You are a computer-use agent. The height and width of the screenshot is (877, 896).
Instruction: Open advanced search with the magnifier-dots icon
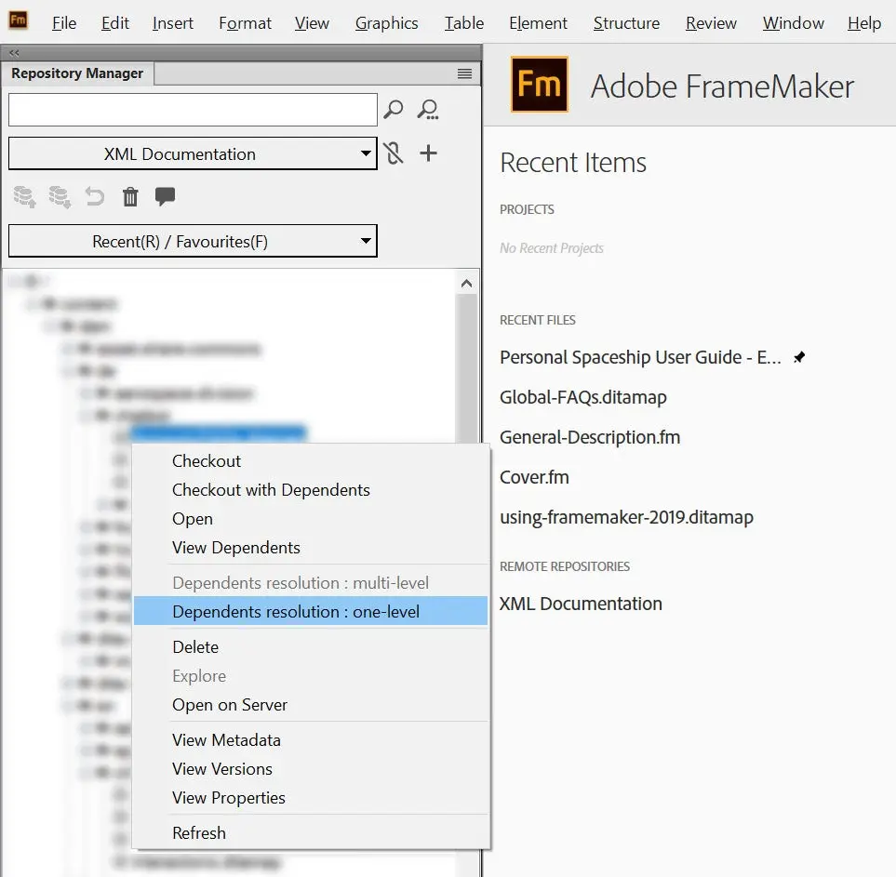point(428,109)
